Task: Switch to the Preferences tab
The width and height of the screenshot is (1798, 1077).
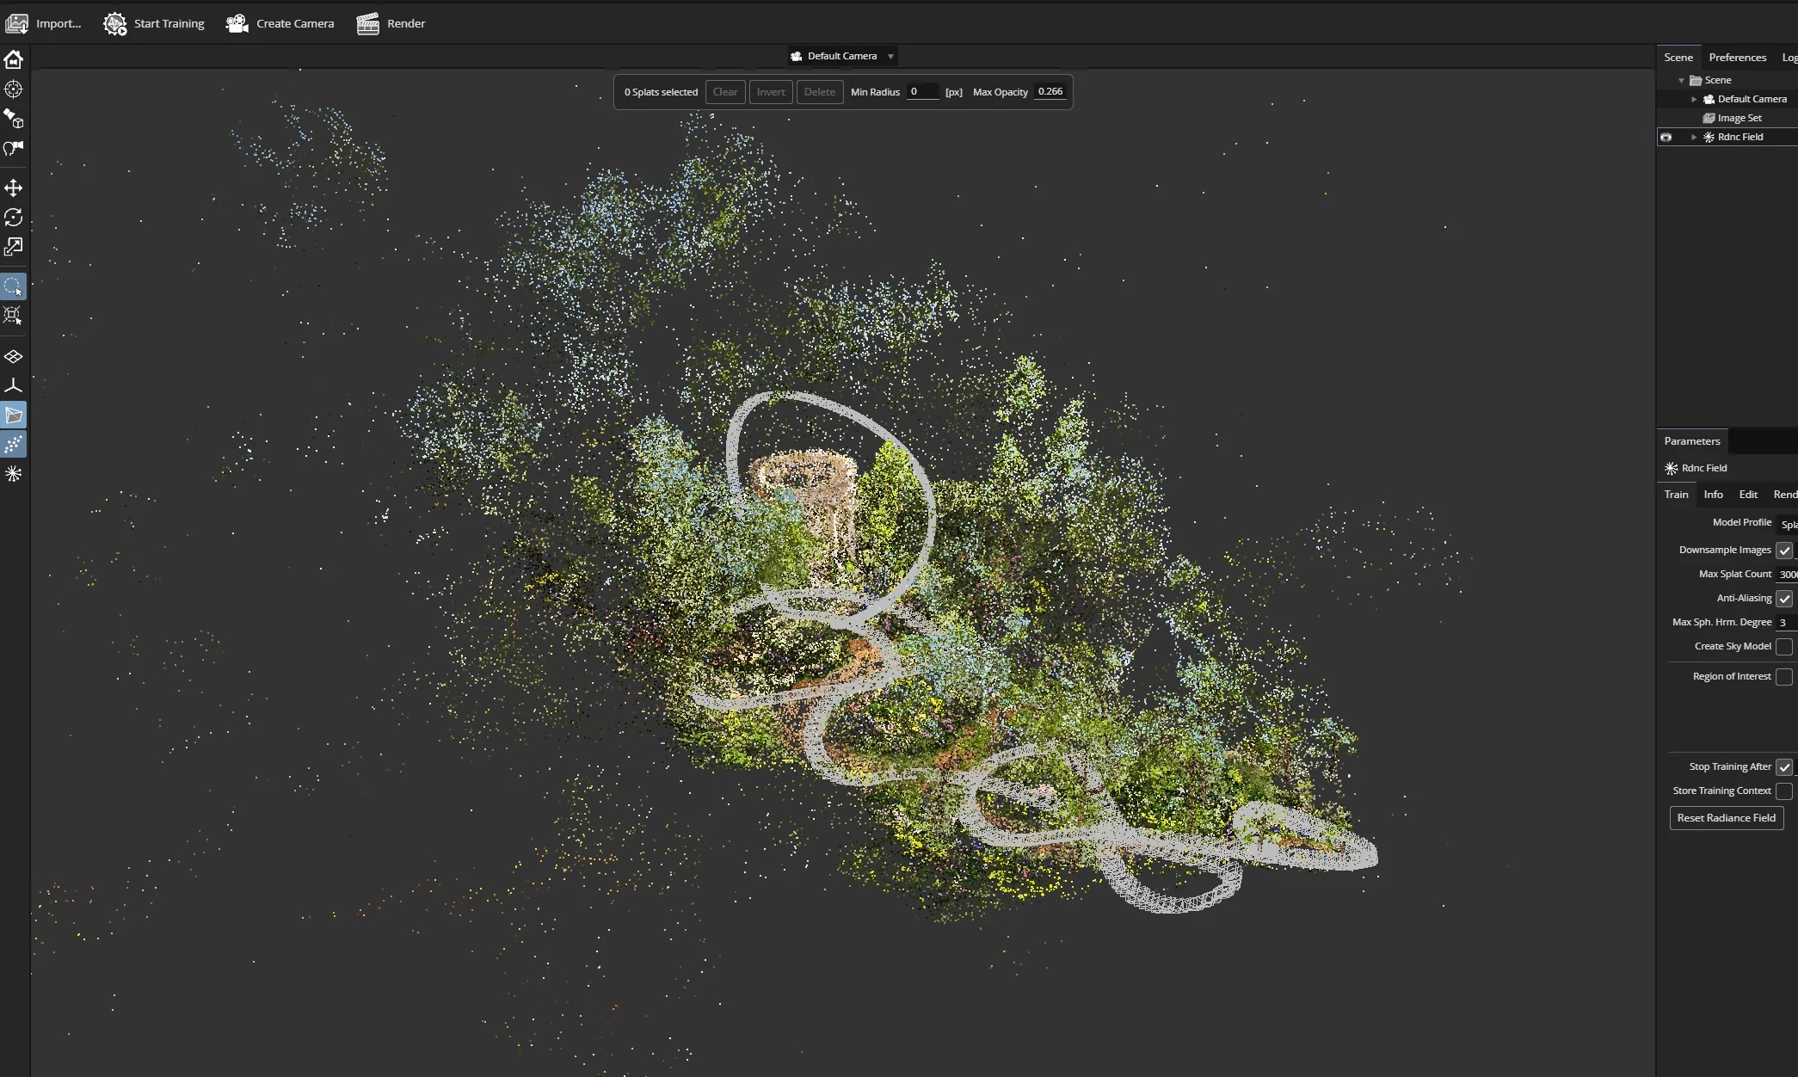Action: (x=1737, y=58)
